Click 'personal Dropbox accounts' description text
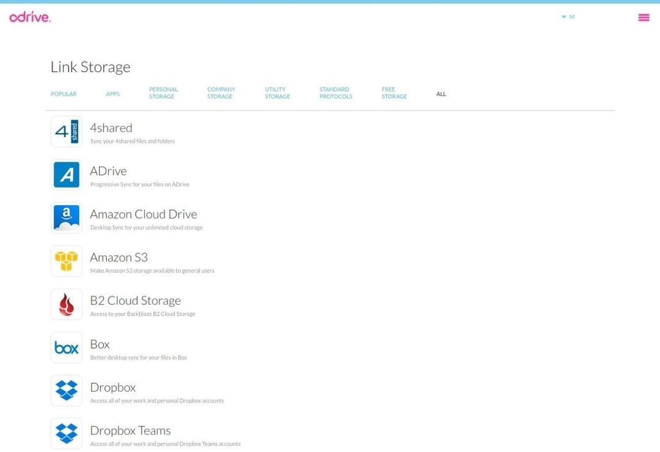This screenshot has width=660, height=452. (157, 401)
